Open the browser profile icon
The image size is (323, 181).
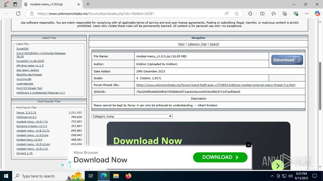(x=6, y=4)
